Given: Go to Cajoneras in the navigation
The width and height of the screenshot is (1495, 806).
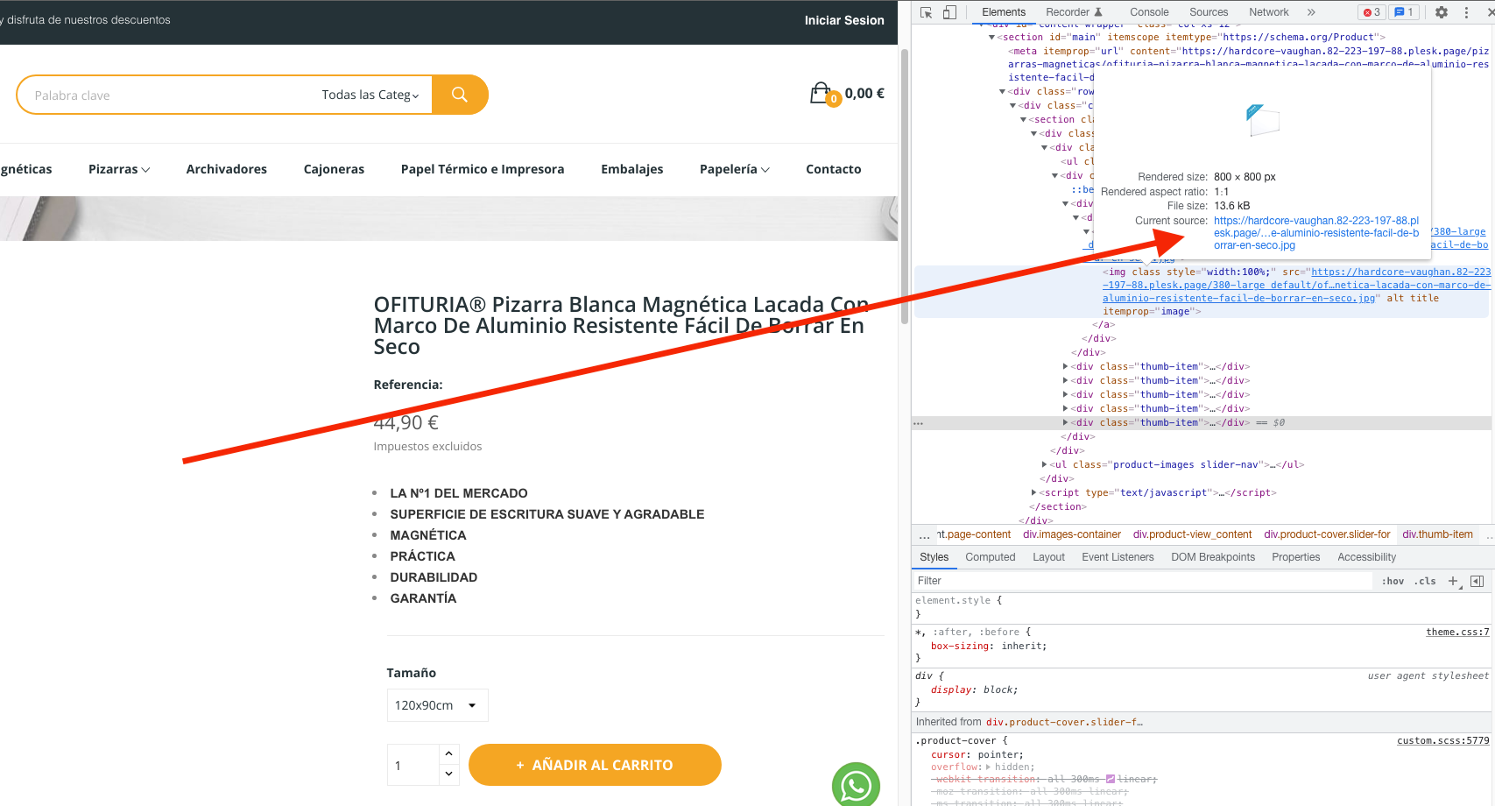Looking at the screenshot, I should coord(334,169).
